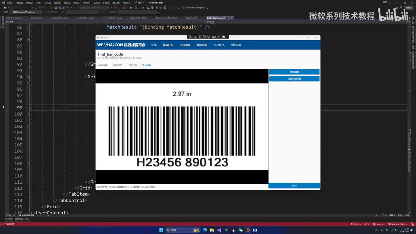Open the Git menu

pyautogui.click(x=38, y=3)
